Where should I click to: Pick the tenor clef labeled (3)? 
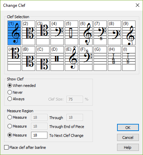pos(43,33)
